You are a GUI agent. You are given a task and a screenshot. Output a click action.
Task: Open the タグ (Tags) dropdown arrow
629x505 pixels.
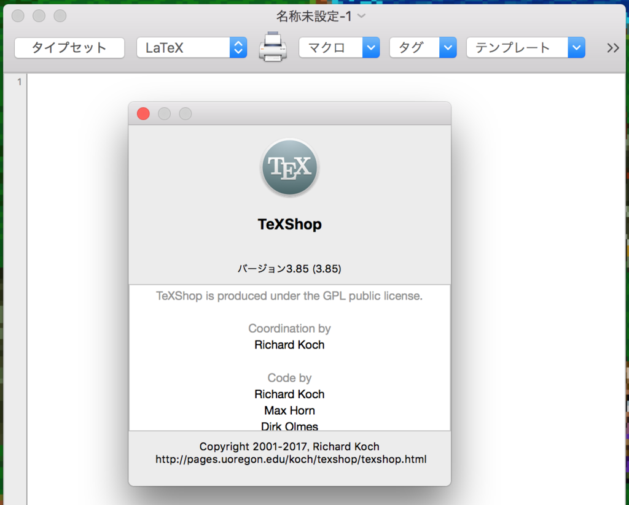pyautogui.click(x=448, y=47)
